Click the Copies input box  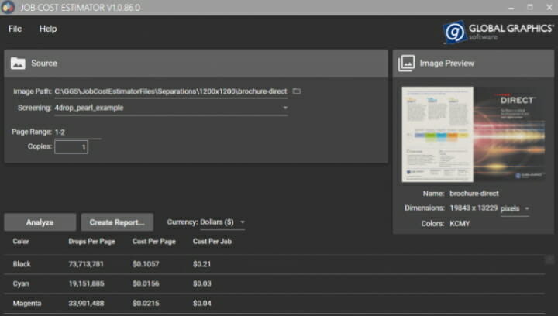click(71, 147)
